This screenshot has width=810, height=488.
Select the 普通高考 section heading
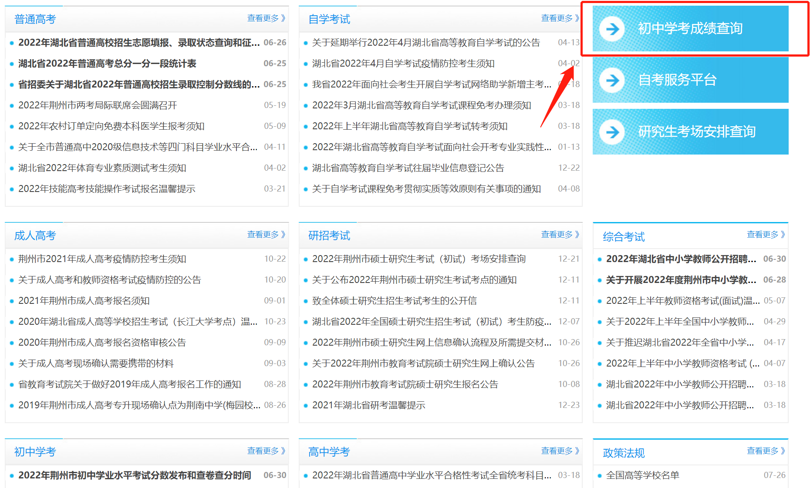click(35, 19)
